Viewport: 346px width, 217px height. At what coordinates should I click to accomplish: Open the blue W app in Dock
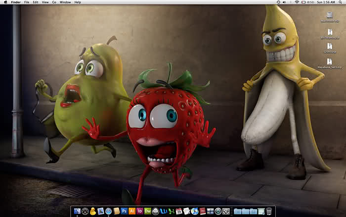[164, 211]
